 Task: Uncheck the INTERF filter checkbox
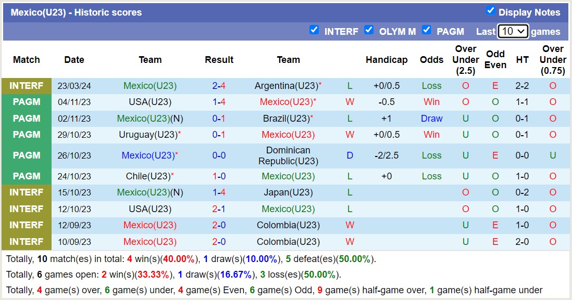314,30
